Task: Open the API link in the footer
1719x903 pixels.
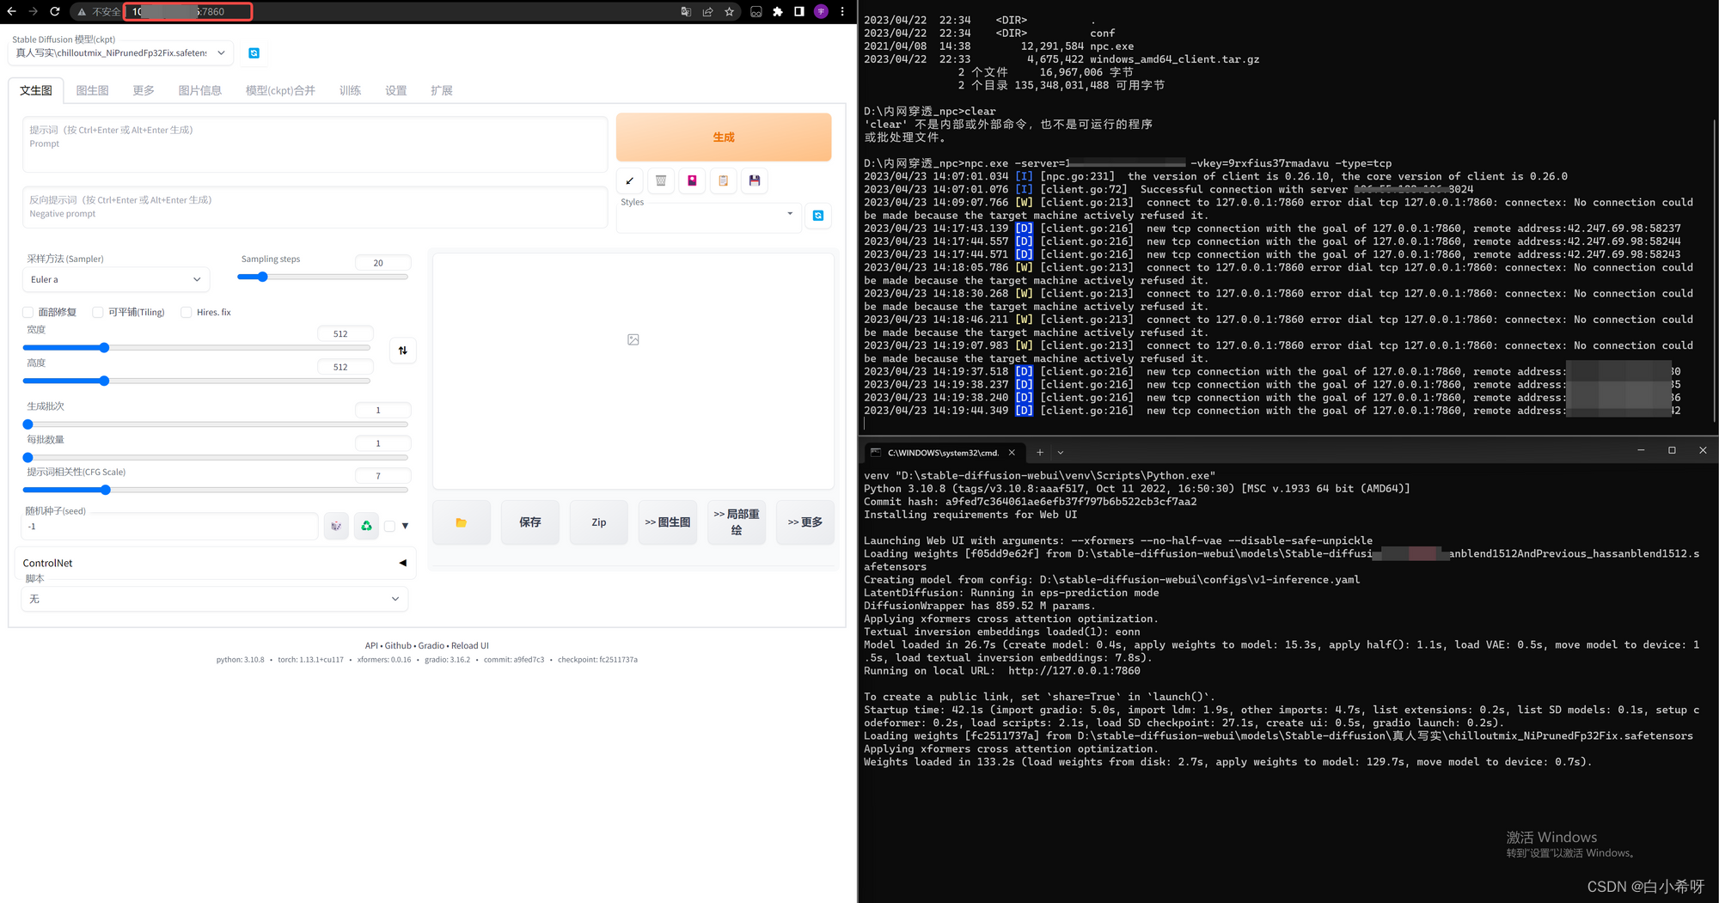Action: (371, 645)
